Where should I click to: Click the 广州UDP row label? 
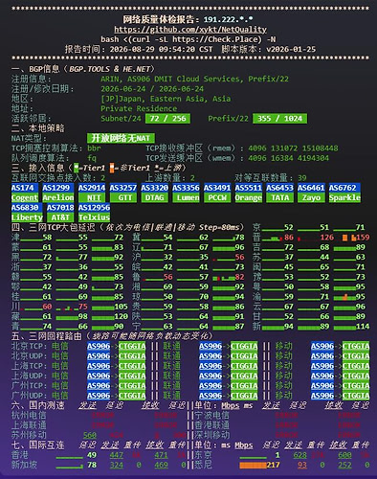(29, 396)
